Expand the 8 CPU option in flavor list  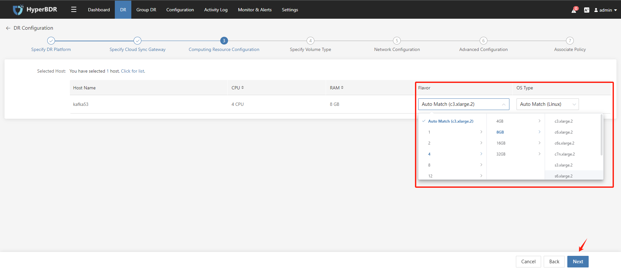pos(452,165)
